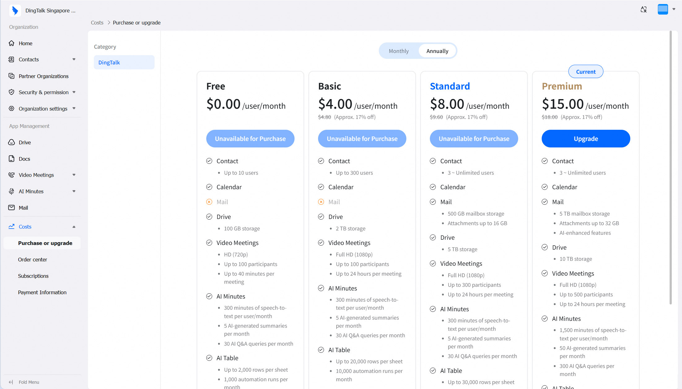Click the Partner Organizations icon
The image size is (682, 389).
click(11, 76)
